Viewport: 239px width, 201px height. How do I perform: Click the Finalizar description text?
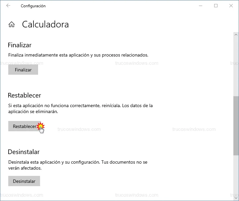click(x=78, y=55)
